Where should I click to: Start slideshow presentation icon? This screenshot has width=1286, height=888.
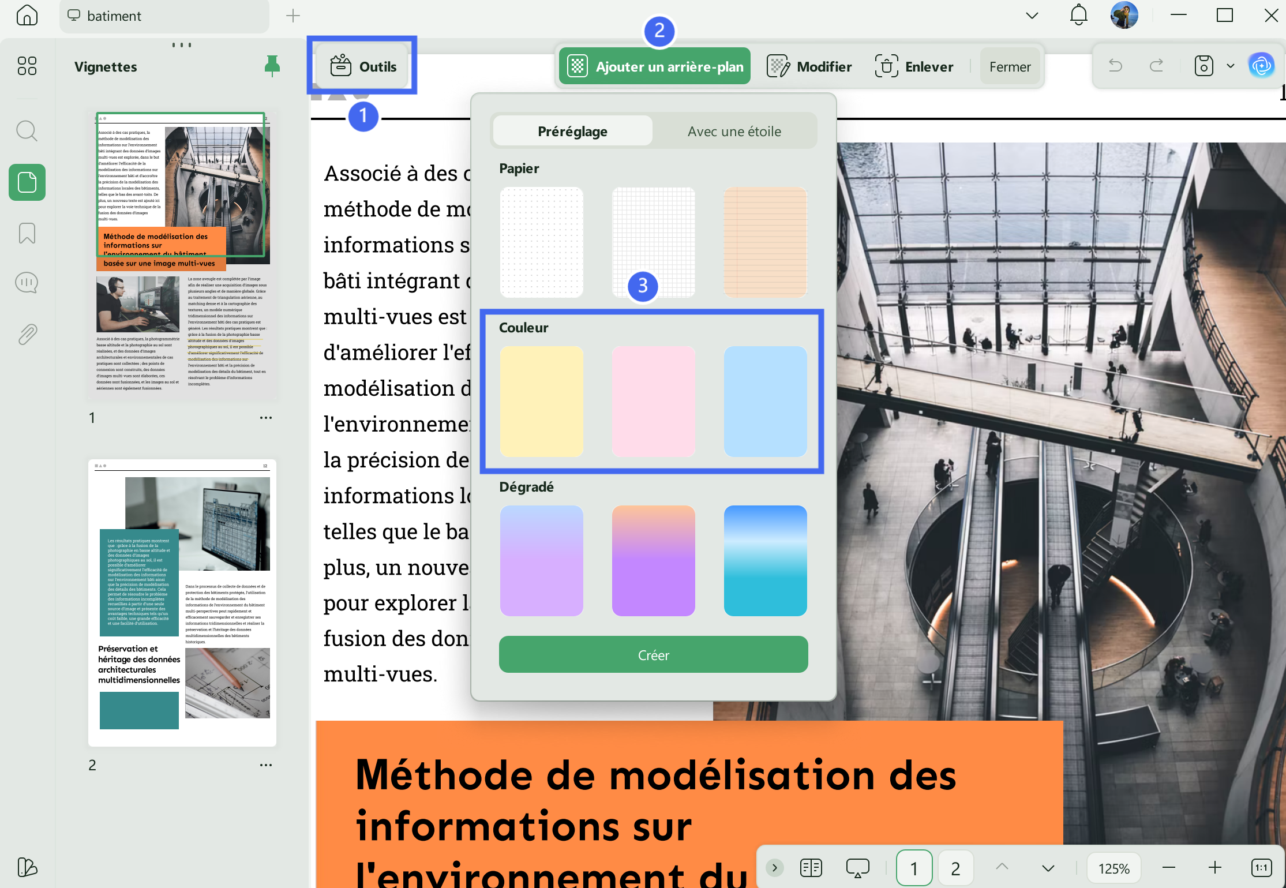[x=858, y=867]
